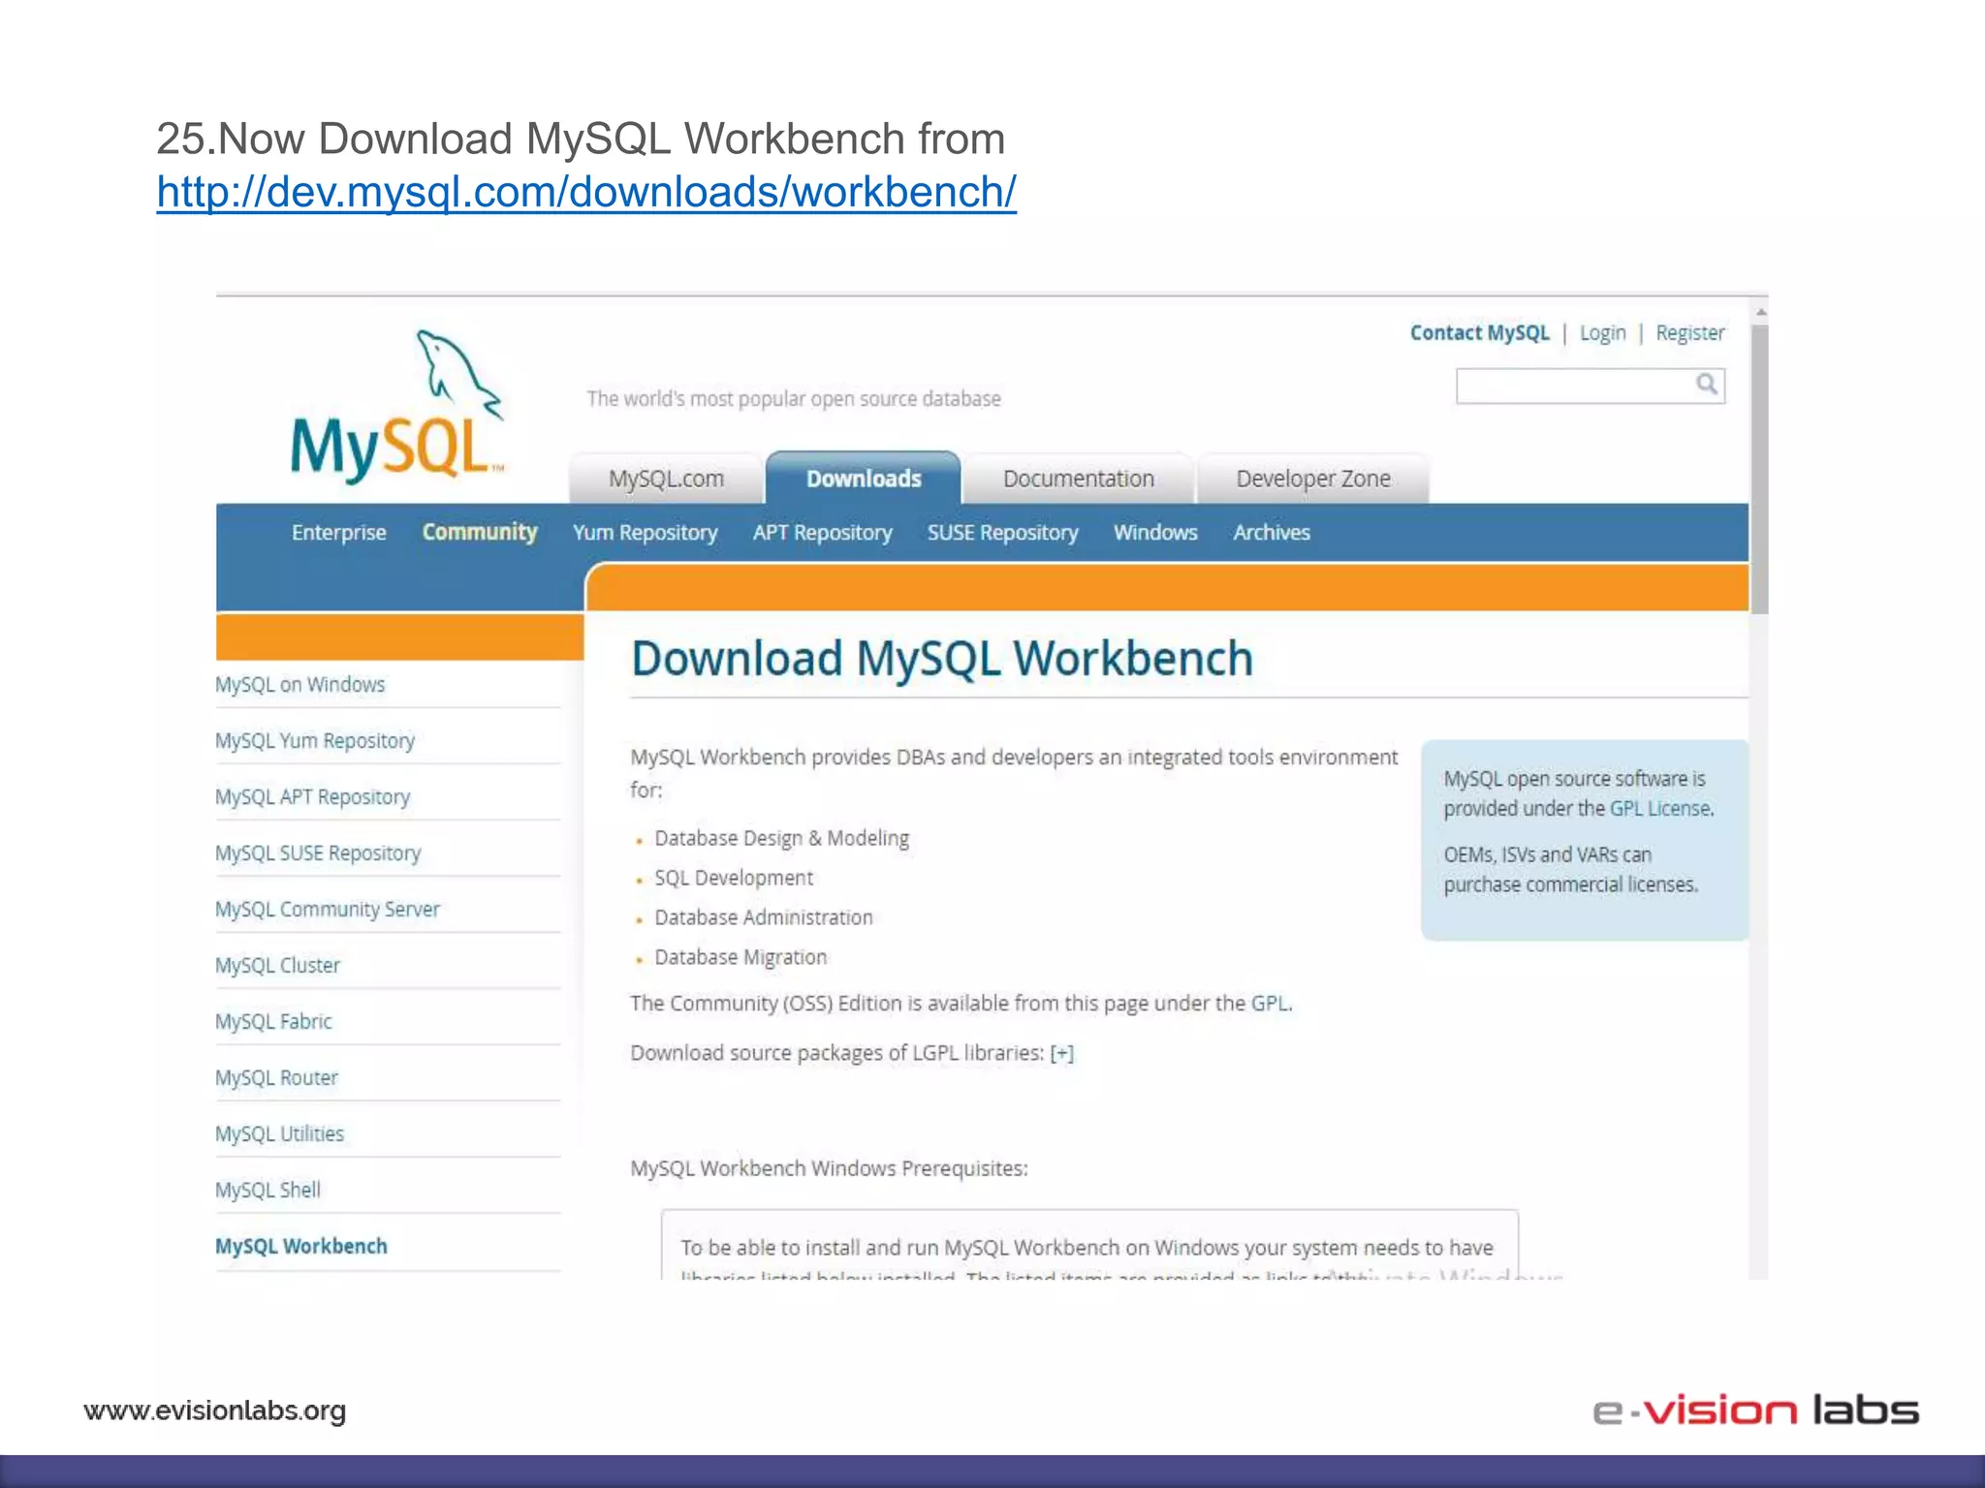This screenshot has width=1985, height=1488.
Task: Open MySQL Fabric sidebar link
Action: point(273,1022)
